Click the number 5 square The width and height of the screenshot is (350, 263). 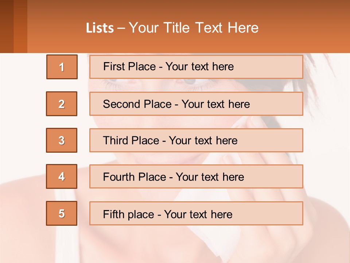(x=62, y=213)
